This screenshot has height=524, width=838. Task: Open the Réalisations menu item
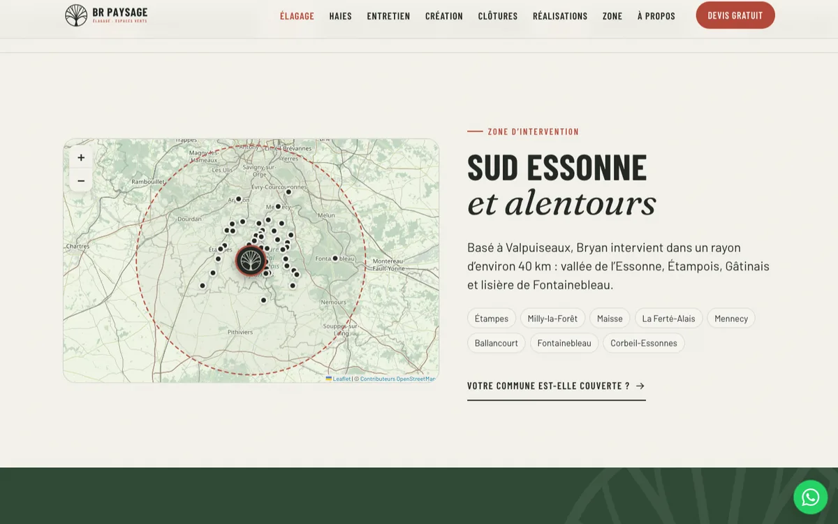point(560,16)
